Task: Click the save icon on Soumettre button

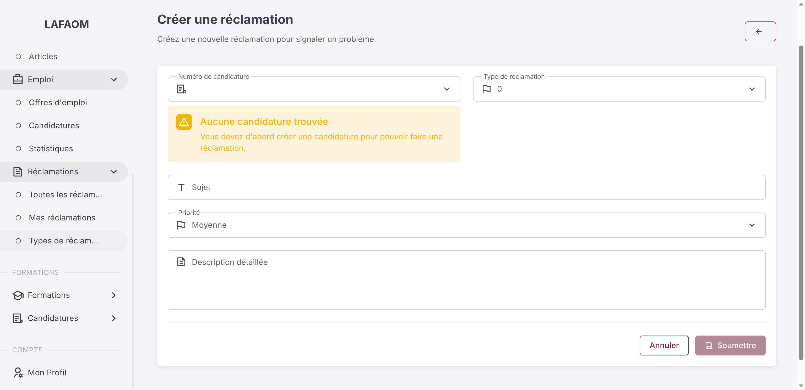Action: tap(709, 345)
